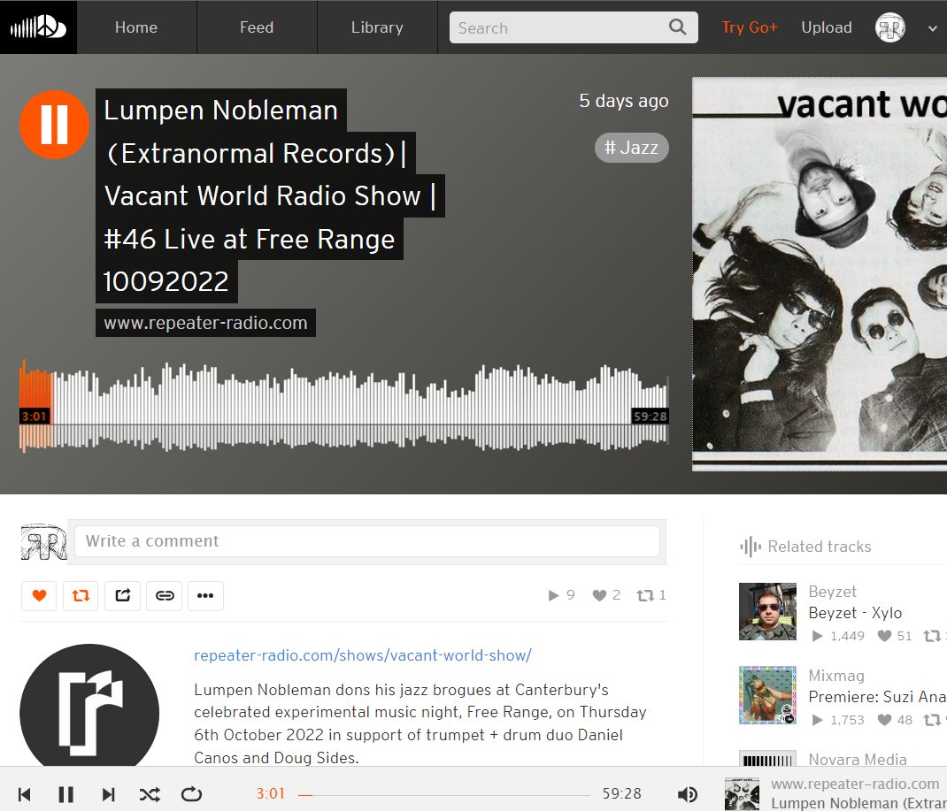This screenshot has width=947, height=811.
Task: View the 1 repost count
Action: 651,595
